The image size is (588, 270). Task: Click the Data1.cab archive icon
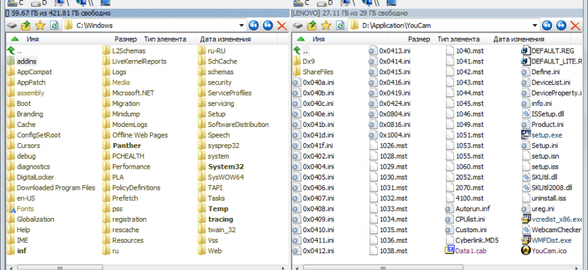pyautogui.click(x=449, y=250)
